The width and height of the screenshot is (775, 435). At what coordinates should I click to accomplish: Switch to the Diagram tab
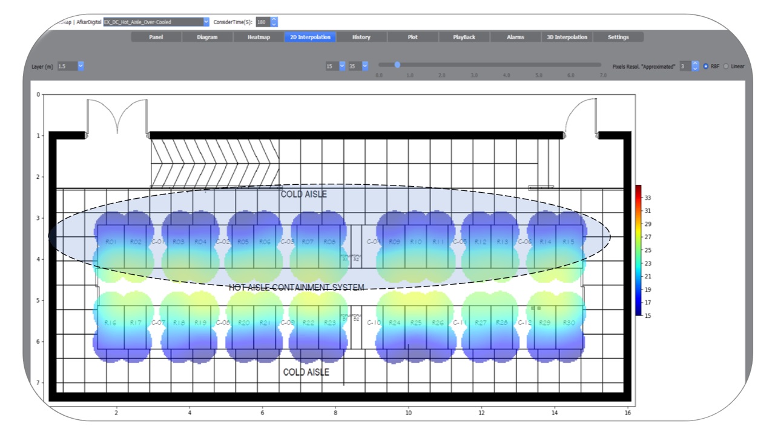point(208,37)
